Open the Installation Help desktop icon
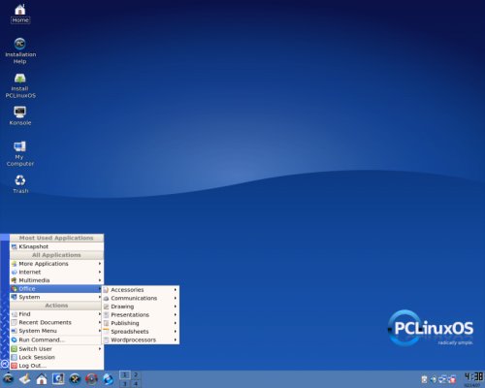The height and width of the screenshot is (388, 485). pyautogui.click(x=20, y=50)
